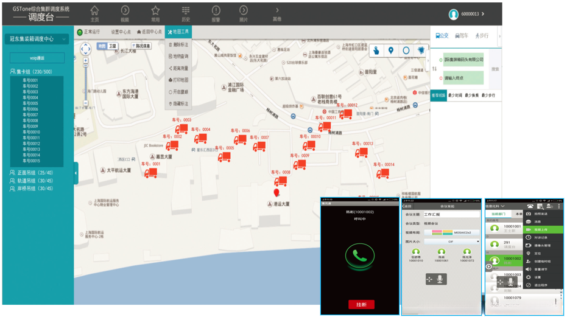Viewport: 567px width, 320px height.
Task: Open the 视频 video icon in top bar
Action: coord(125,14)
